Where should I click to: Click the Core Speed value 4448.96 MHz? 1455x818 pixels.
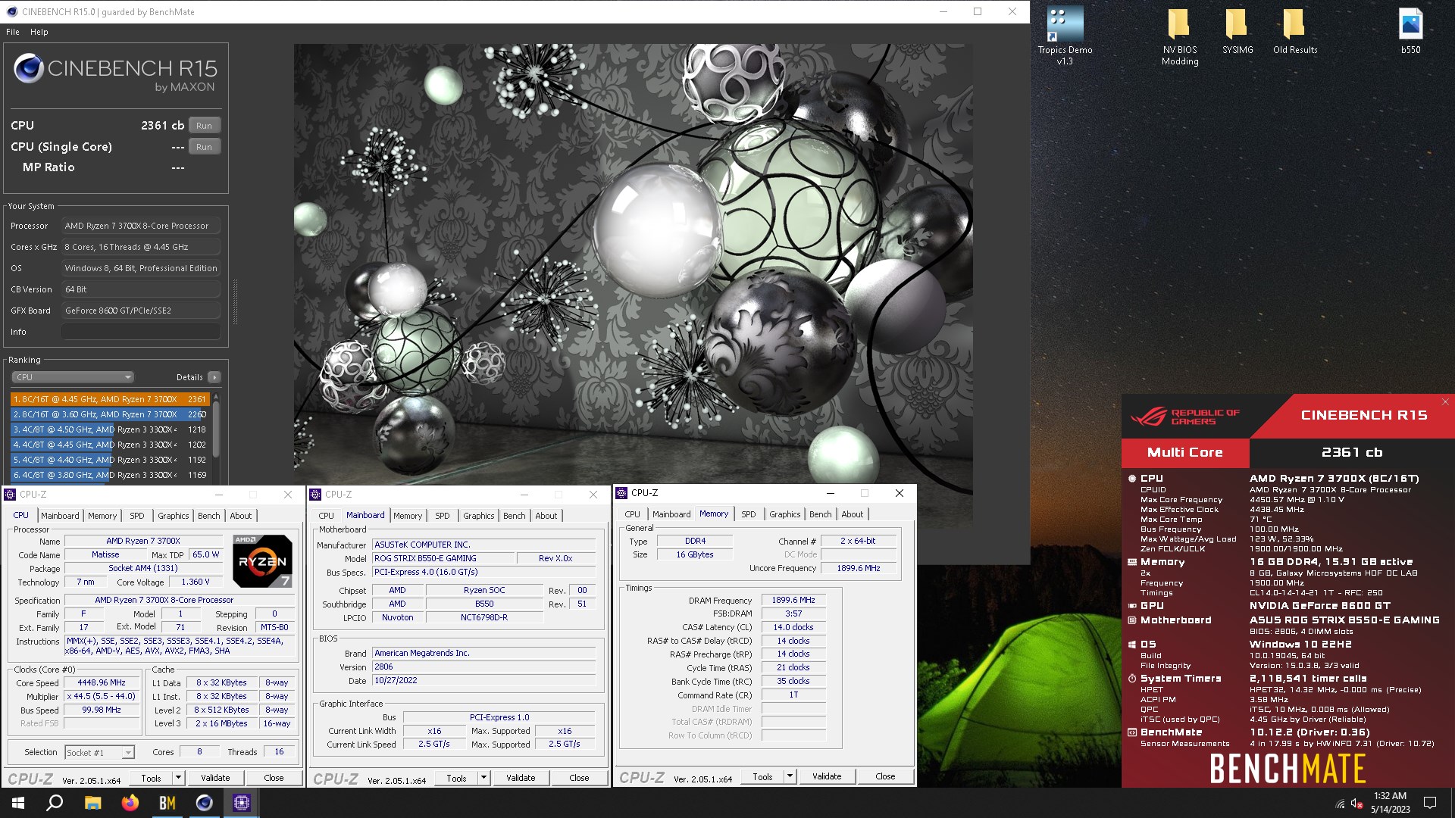point(102,682)
